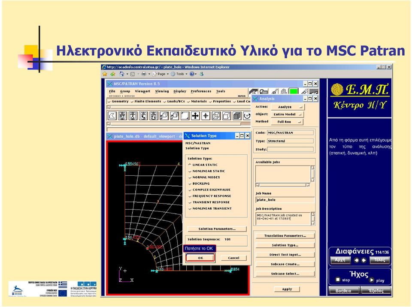The image size is (412, 307).
Task: Click the Add to Favorites star-plus icon
Action: tap(113, 74)
